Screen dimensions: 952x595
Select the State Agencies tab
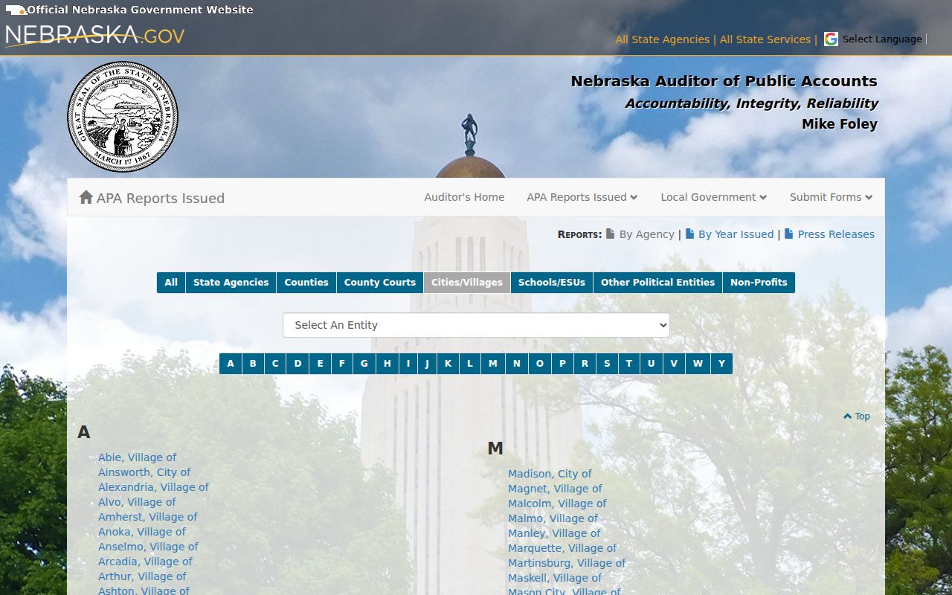(231, 283)
